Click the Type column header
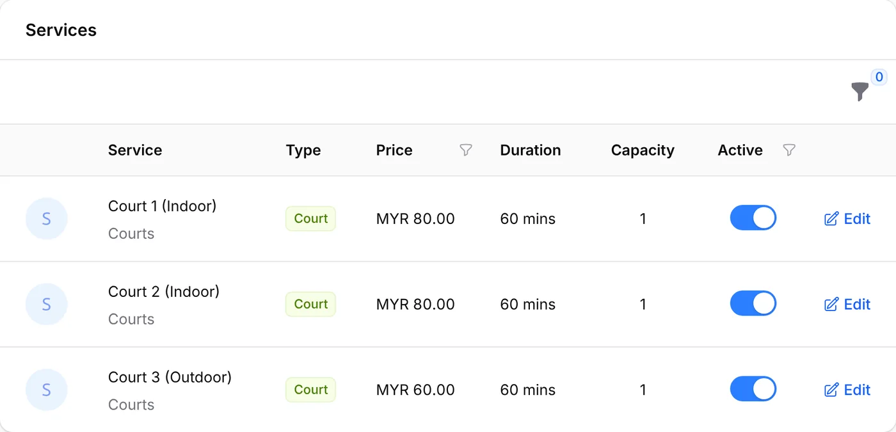 pos(303,150)
